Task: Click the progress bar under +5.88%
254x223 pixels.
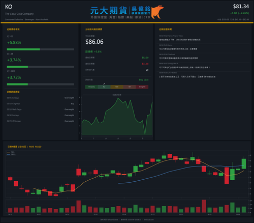Action: [x=41, y=49]
